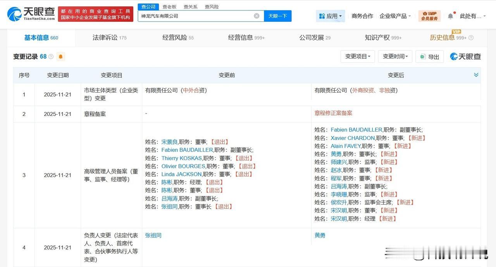Open 程军 person link

tap(336, 178)
